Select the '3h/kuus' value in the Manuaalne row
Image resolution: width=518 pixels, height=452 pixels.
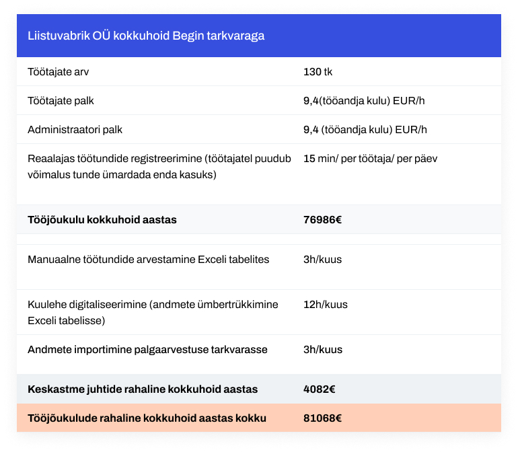pyautogui.click(x=322, y=260)
